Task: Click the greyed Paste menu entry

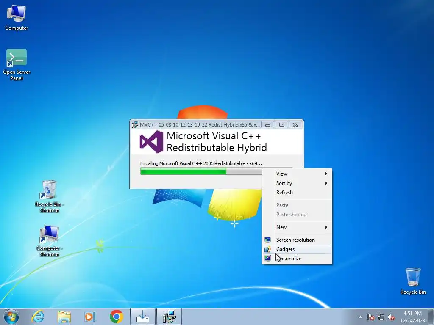Action: (297, 205)
